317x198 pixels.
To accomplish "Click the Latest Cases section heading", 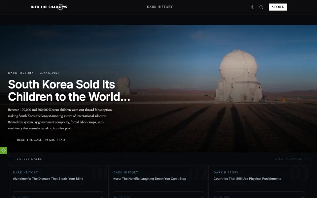I will pos(29,159).
